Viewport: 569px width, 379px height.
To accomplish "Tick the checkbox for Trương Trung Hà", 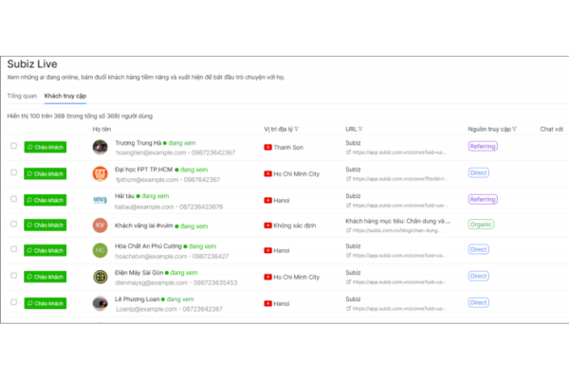I will (x=14, y=146).
